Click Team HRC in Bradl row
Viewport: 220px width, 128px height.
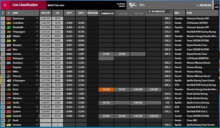[192, 120]
